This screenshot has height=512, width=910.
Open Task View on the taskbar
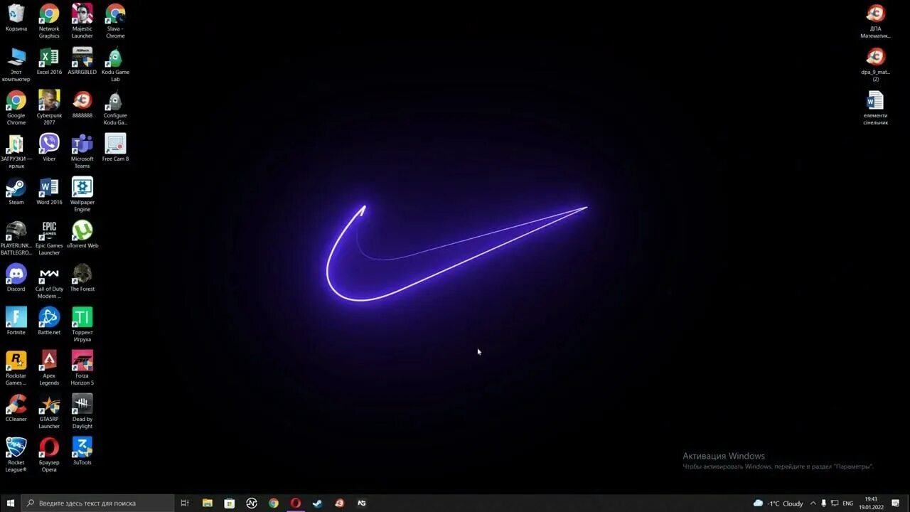pyautogui.click(x=185, y=503)
